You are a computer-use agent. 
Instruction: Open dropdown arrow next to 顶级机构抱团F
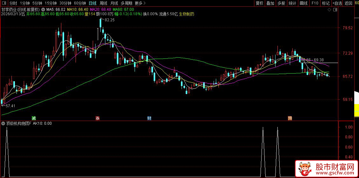[3, 123]
